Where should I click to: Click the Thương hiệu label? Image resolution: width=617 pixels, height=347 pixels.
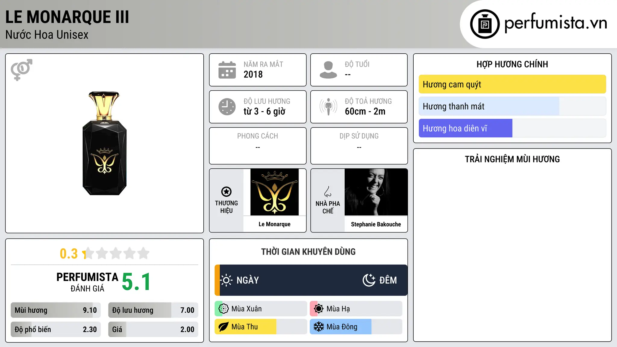tap(226, 207)
